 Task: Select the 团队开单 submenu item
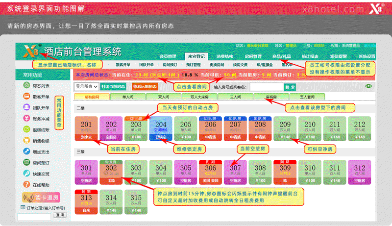tap(146, 65)
